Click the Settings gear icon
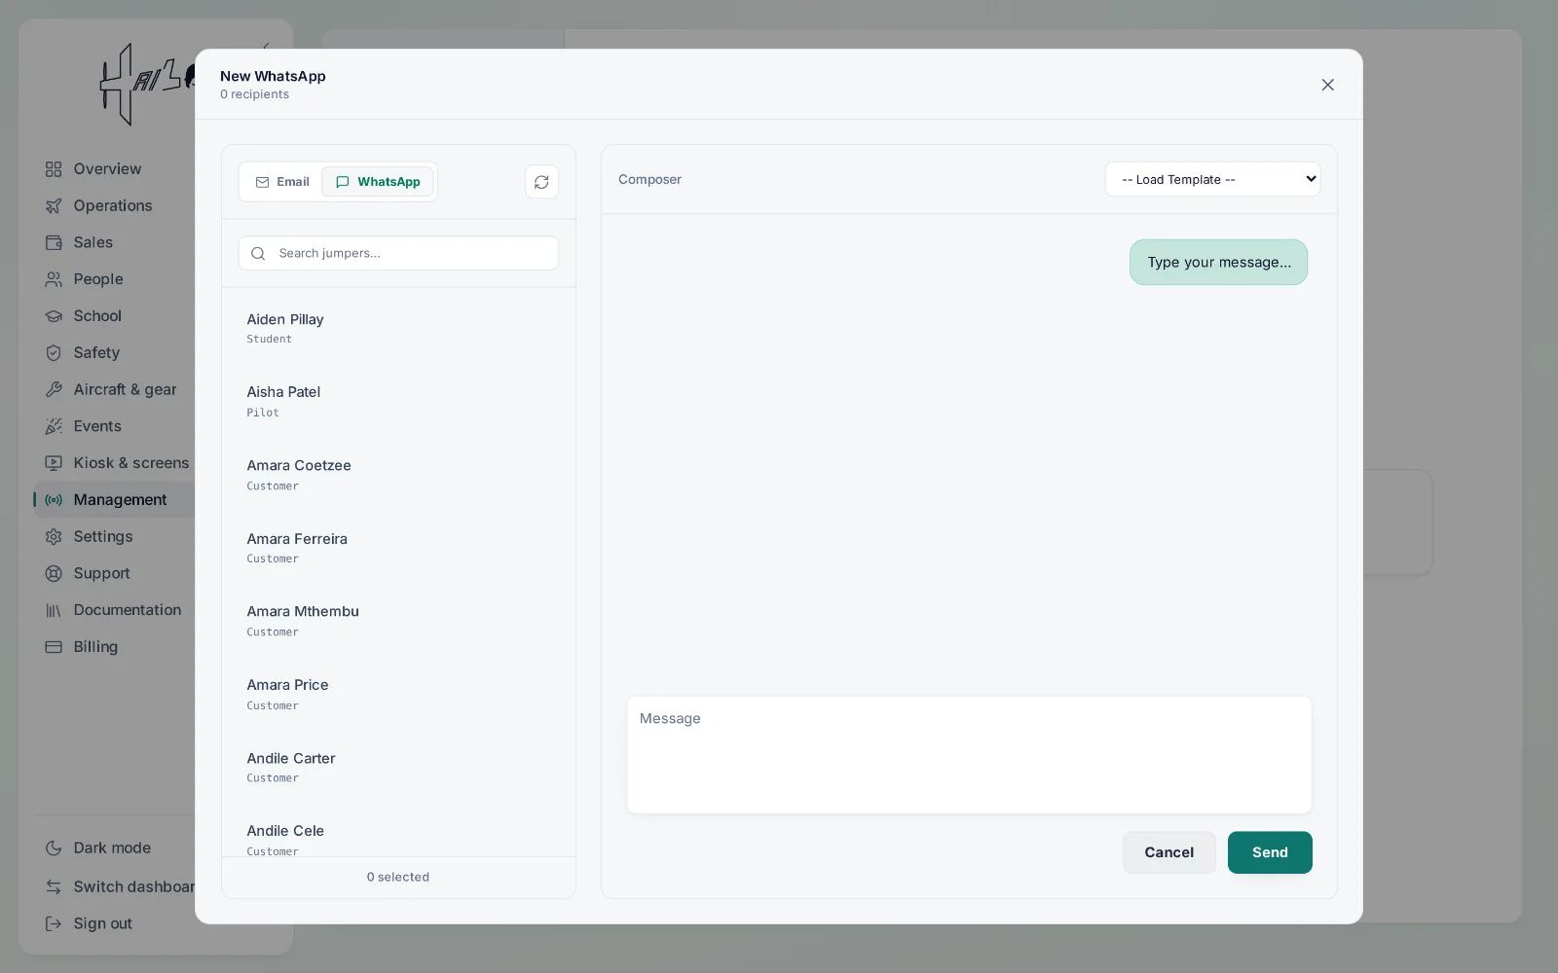Viewport: 1558px width, 973px height. (x=54, y=537)
